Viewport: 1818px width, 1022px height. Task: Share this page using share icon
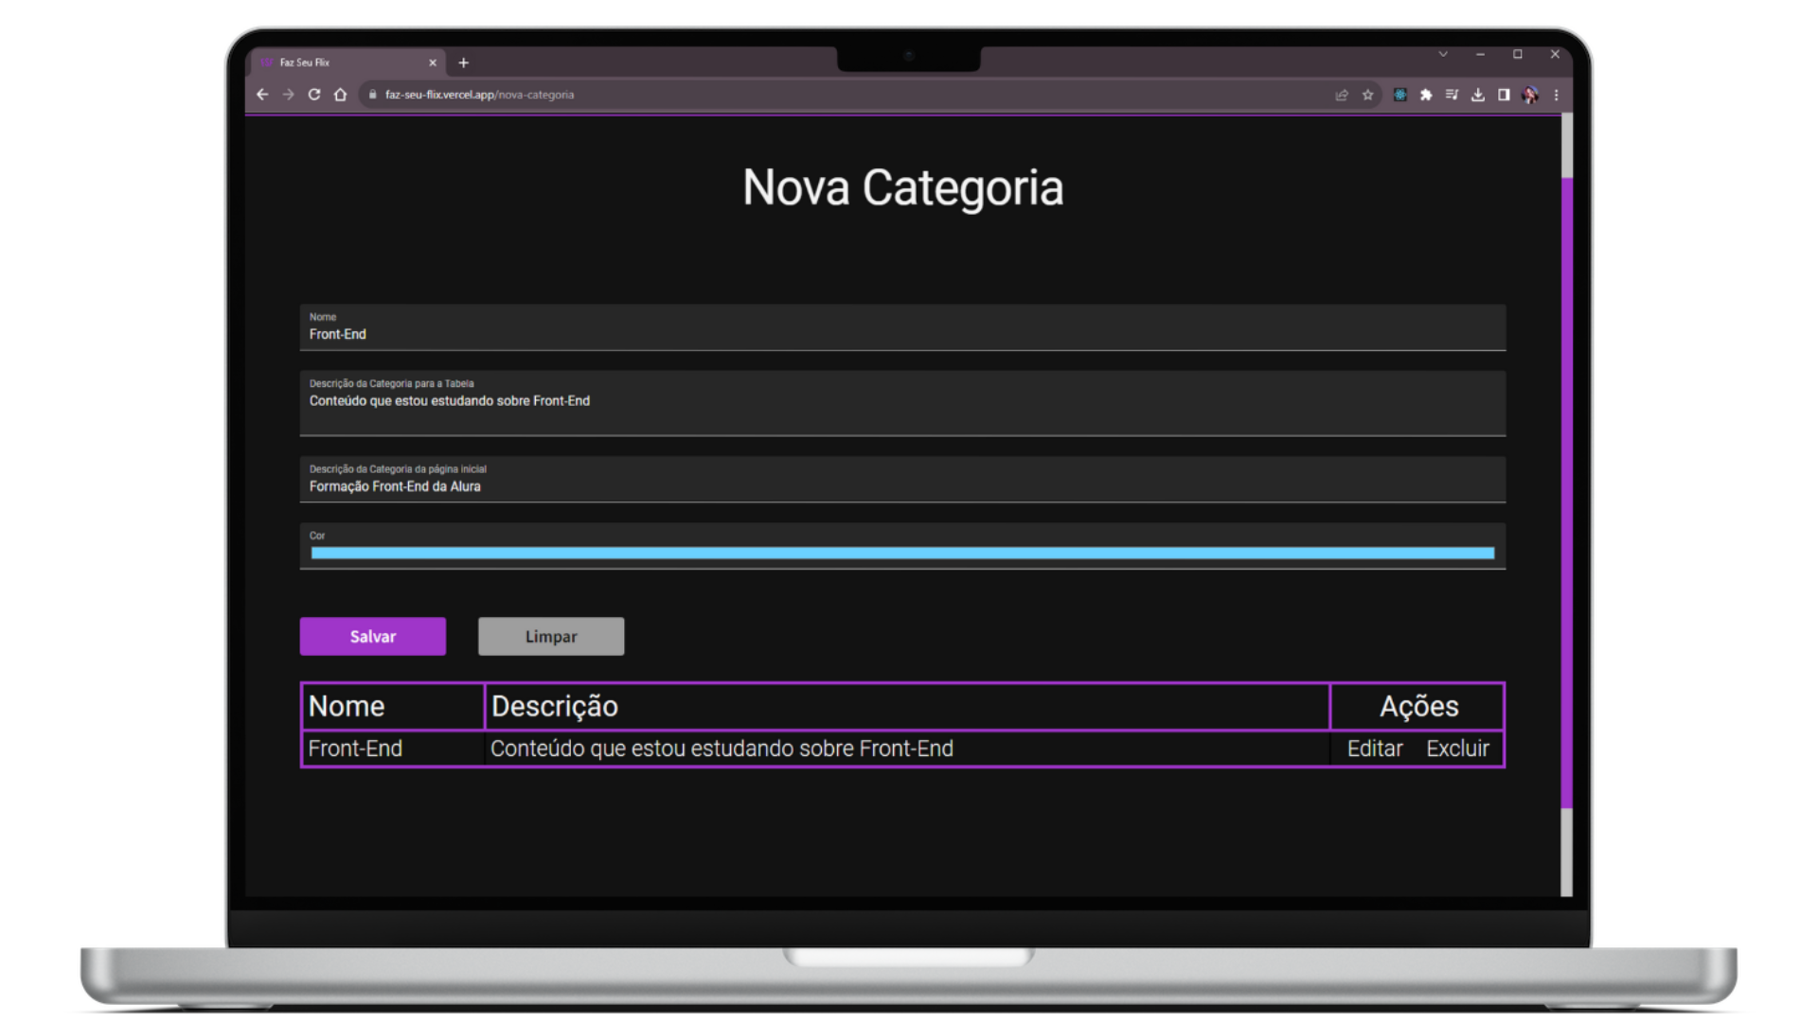click(x=1342, y=95)
